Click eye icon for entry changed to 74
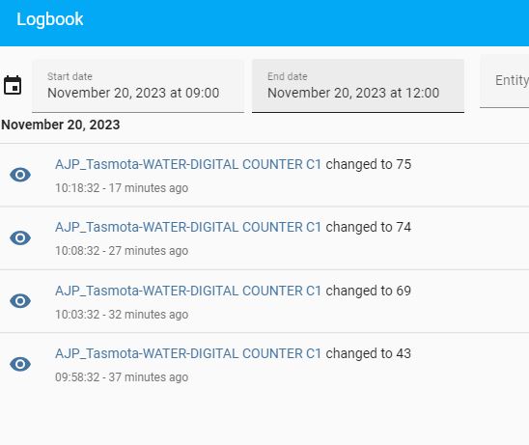Screen dimensions: 529x445 (x=20, y=237)
